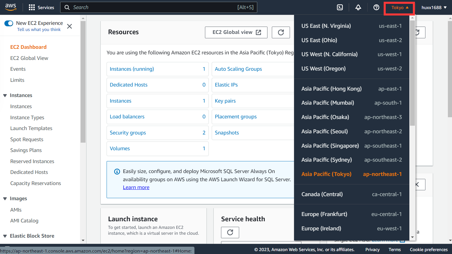Select Europe (Ireland) region

pyautogui.click(x=352, y=229)
